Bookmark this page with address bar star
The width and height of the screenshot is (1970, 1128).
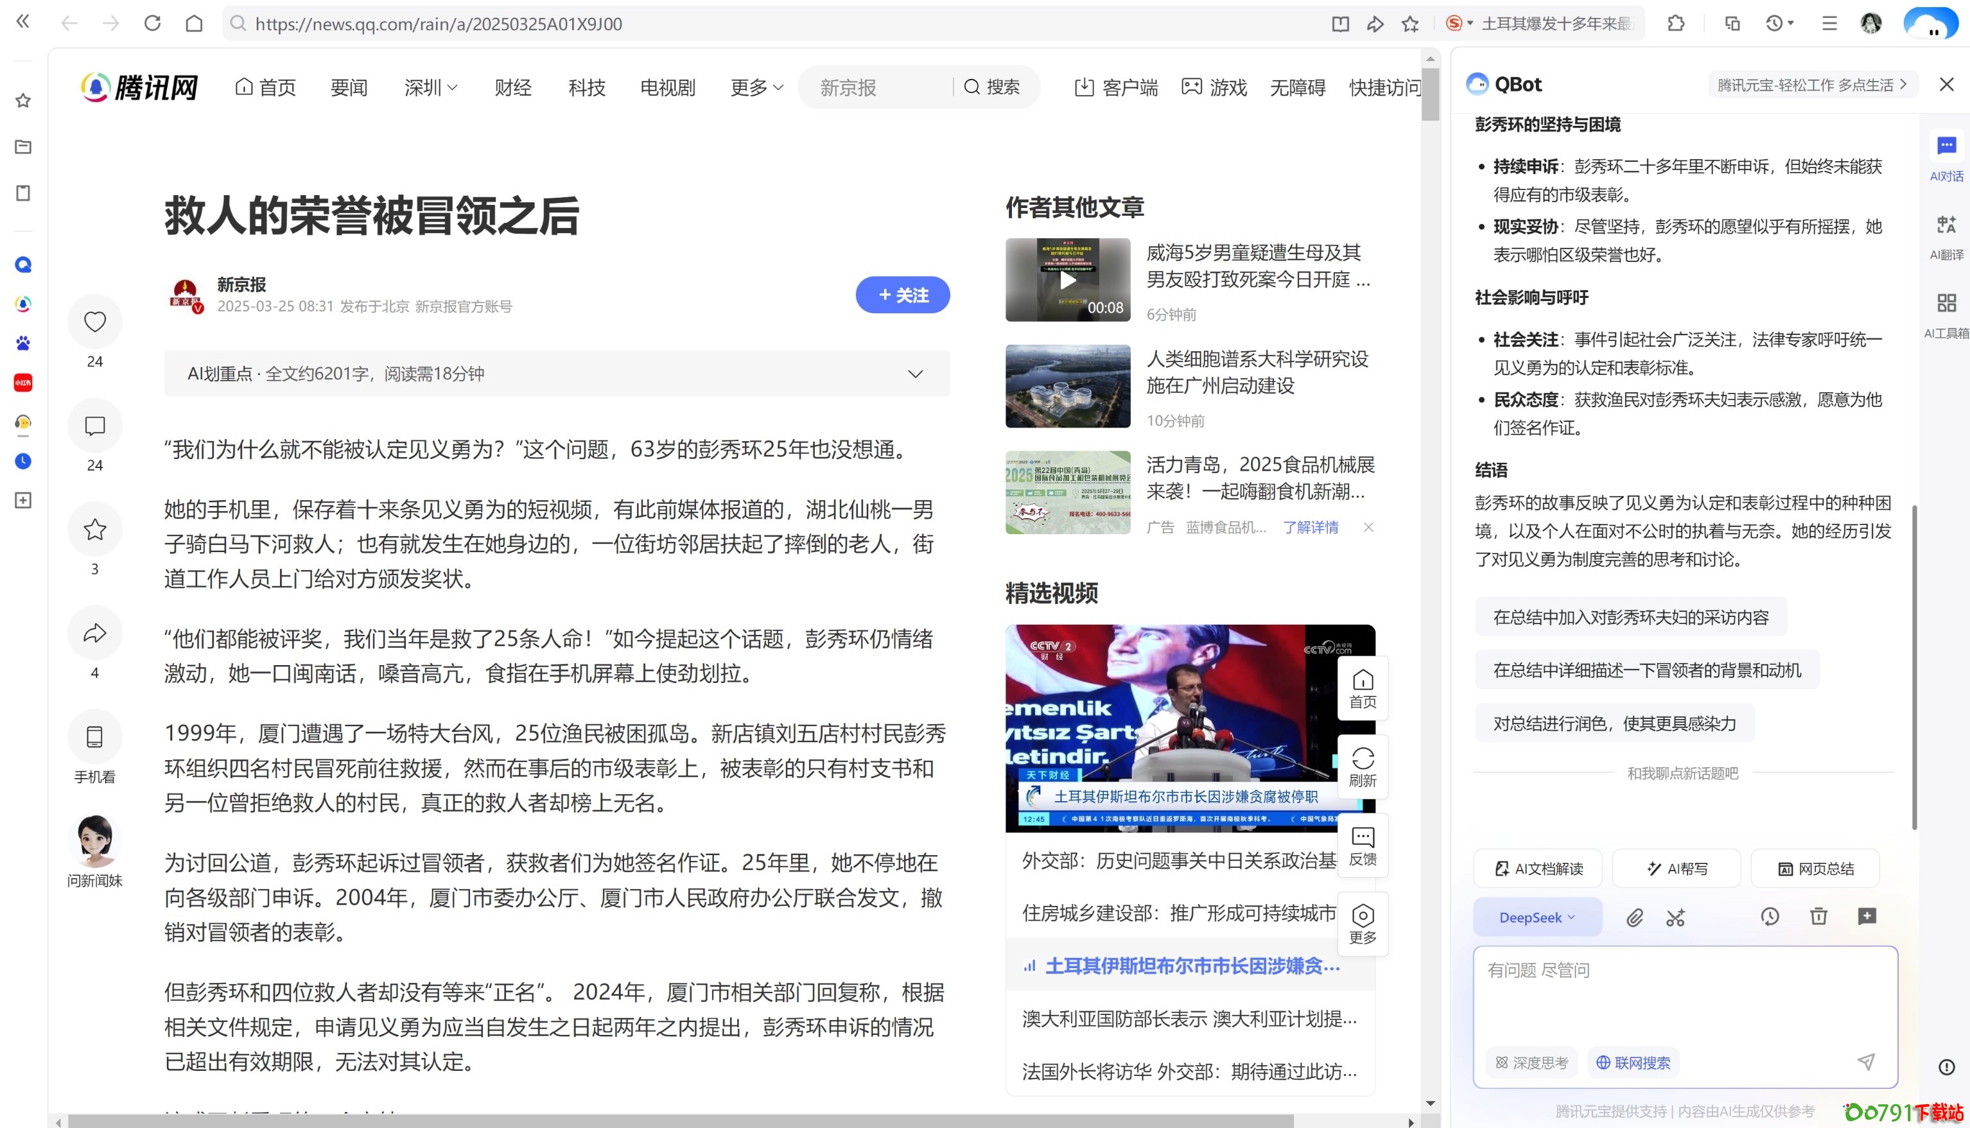(x=1410, y=24)
